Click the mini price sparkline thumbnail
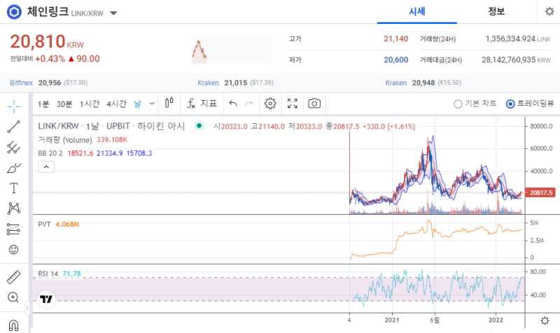The height and width of the screenshot is (333, 560). click(232, 49)
